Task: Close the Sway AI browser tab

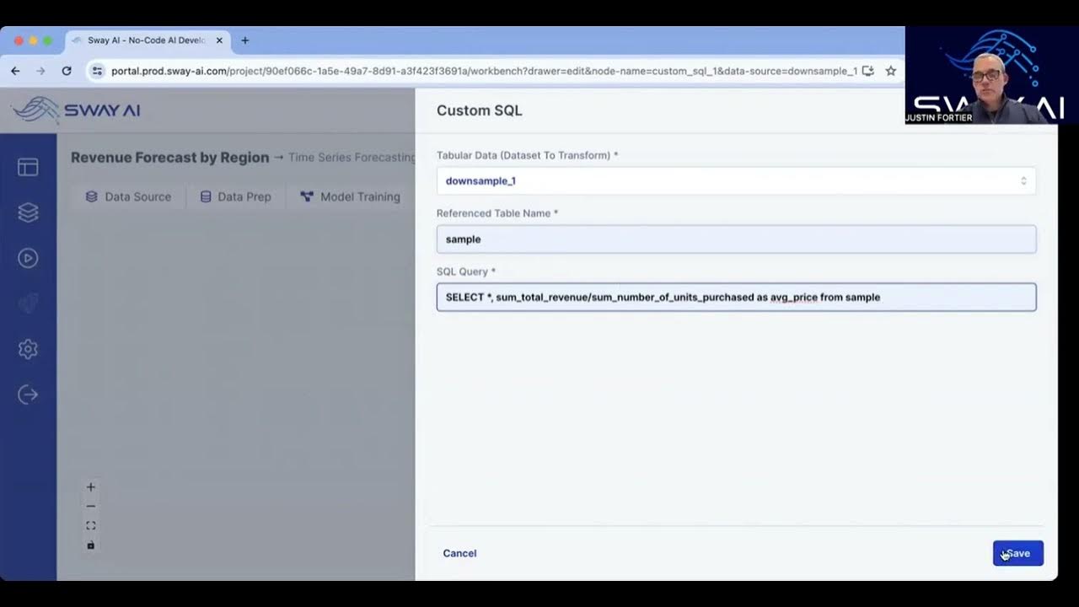Action: [219, 40]
